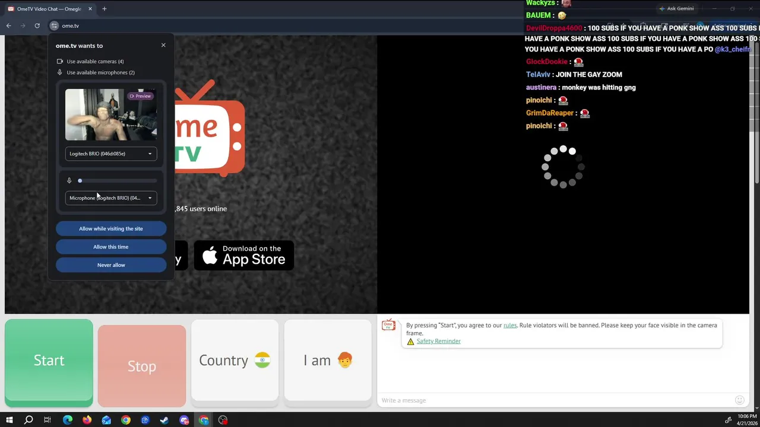
Task: Click the users online count text
Action: [201, 209]
